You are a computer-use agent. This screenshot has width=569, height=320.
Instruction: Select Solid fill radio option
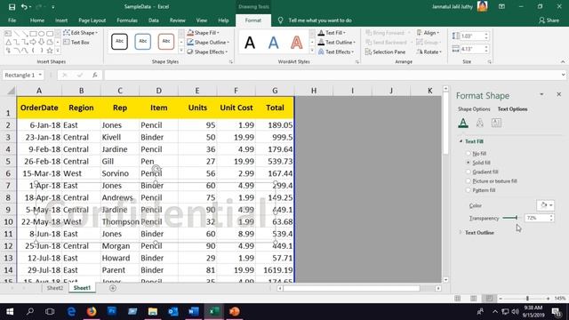coord(469,163)
